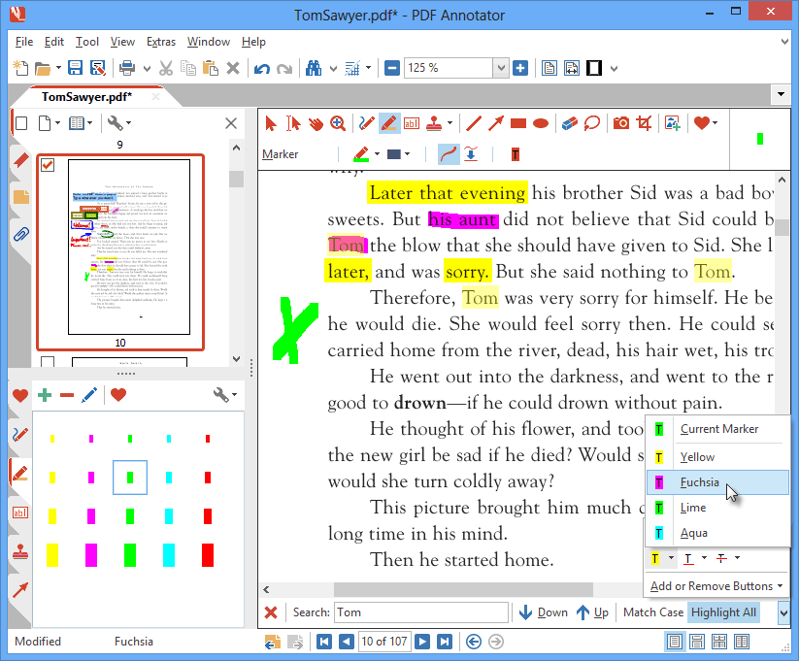The image size is (799, 661).
Task: Turn off Highlight All in search
Action: 722,612
